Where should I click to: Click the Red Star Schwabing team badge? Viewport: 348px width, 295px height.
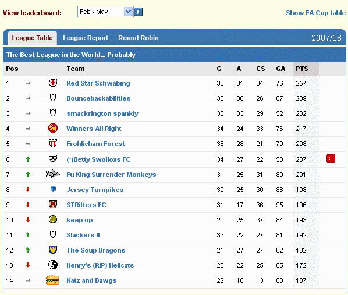(53, 83)
